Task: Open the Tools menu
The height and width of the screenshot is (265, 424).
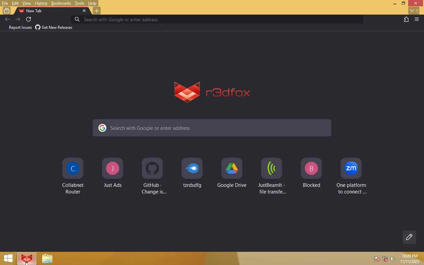Action: 79,3
